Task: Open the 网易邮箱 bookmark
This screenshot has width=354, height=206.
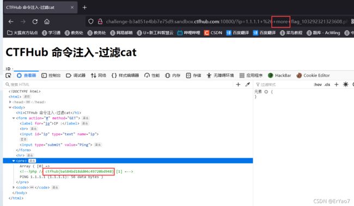Action: (121, 33)
